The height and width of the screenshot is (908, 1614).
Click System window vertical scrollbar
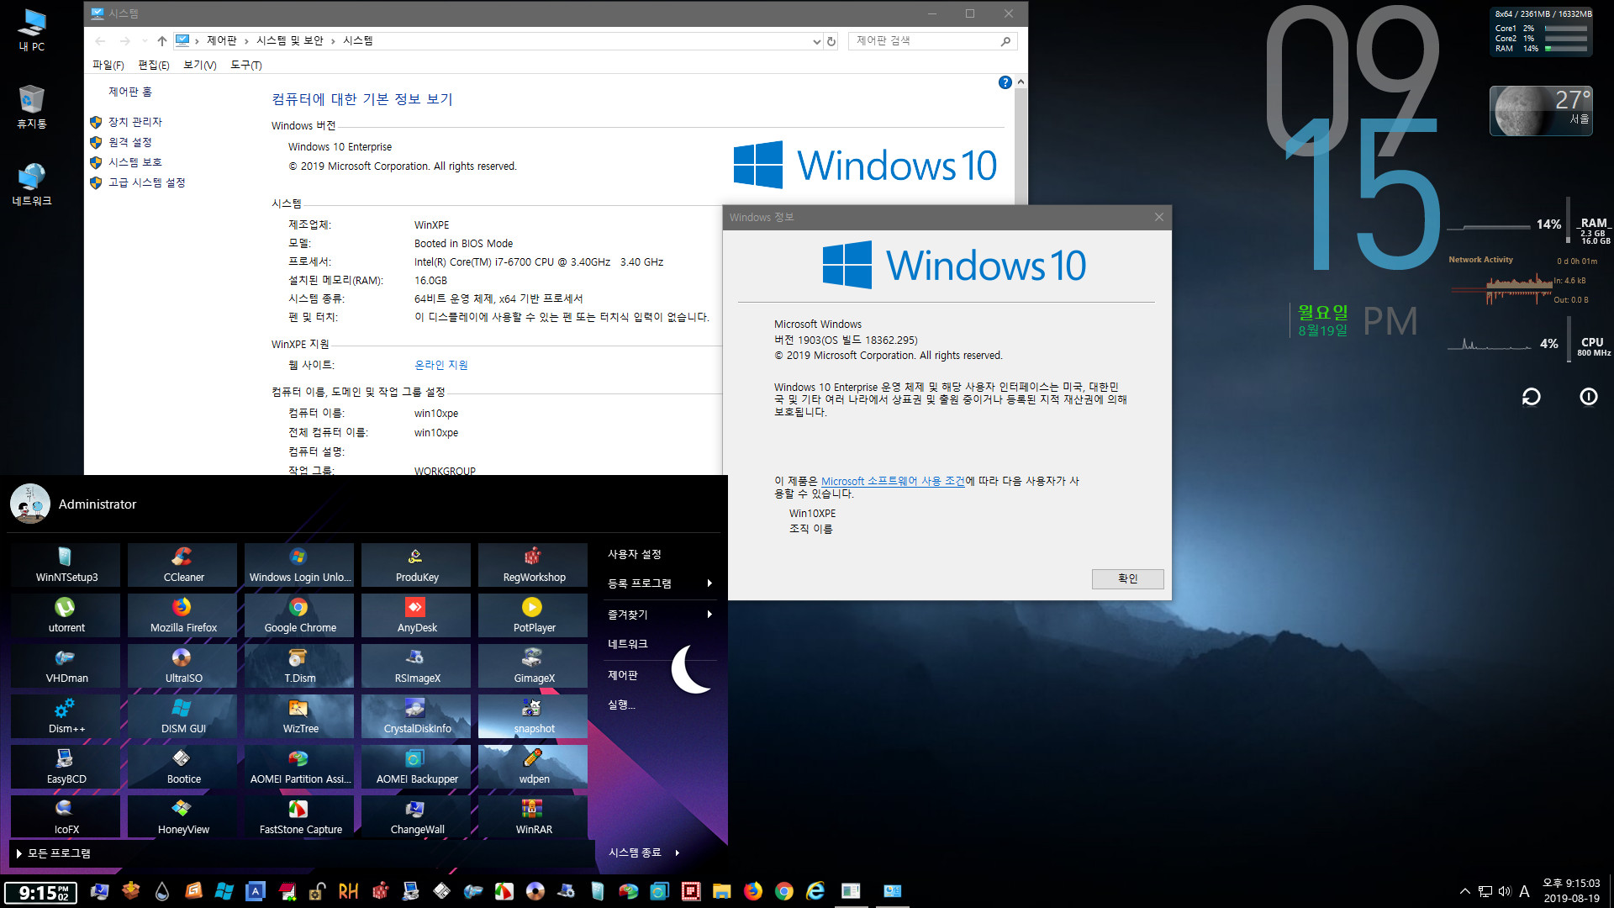pos(1021,143)
